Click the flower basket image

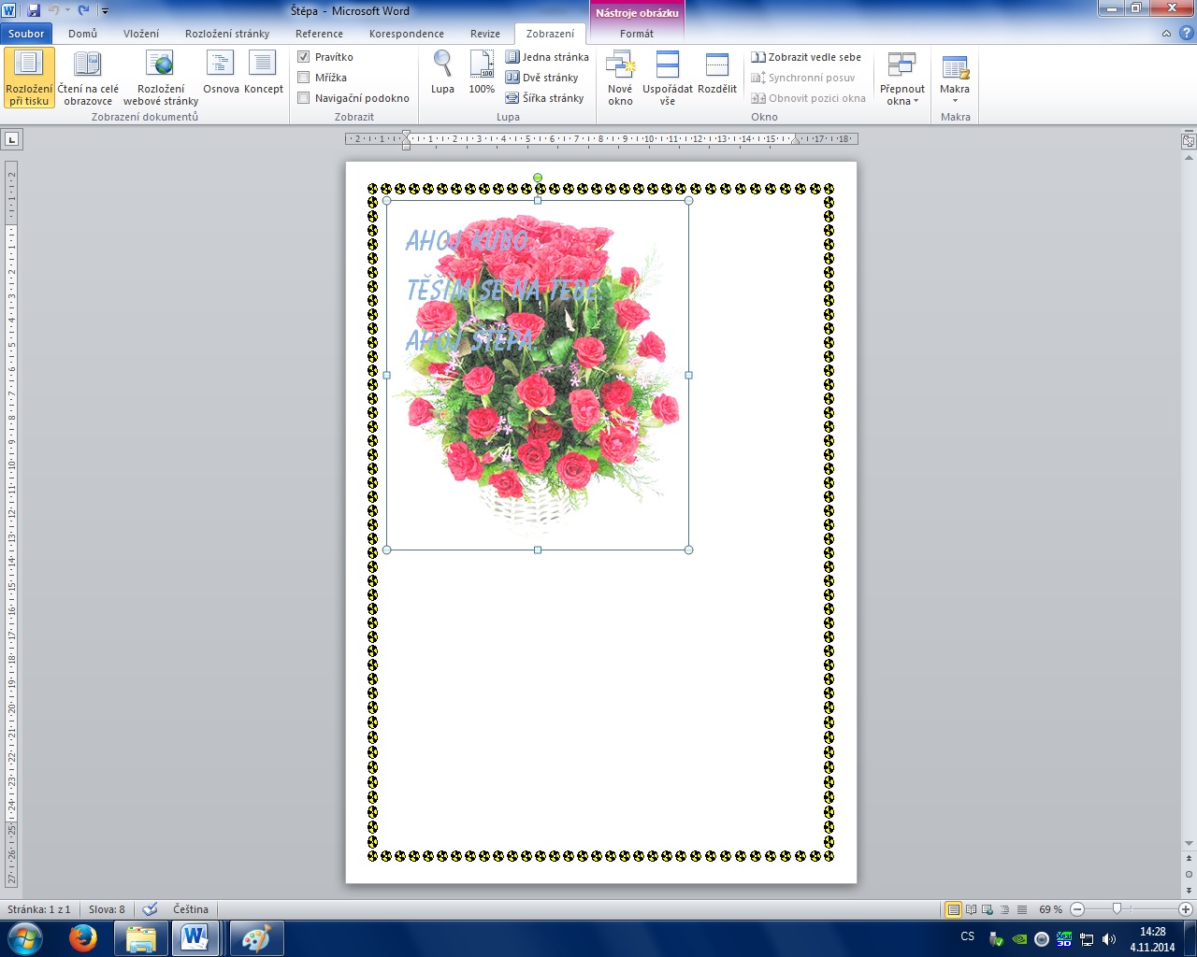tap(538, 374)
